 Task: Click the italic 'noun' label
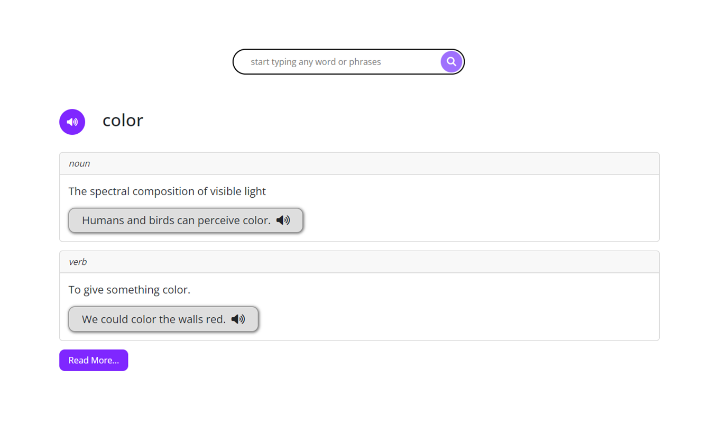79,163
